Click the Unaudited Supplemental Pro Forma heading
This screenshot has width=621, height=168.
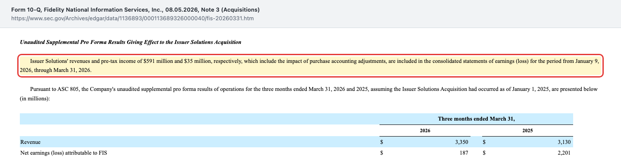(x=131, y=43)
